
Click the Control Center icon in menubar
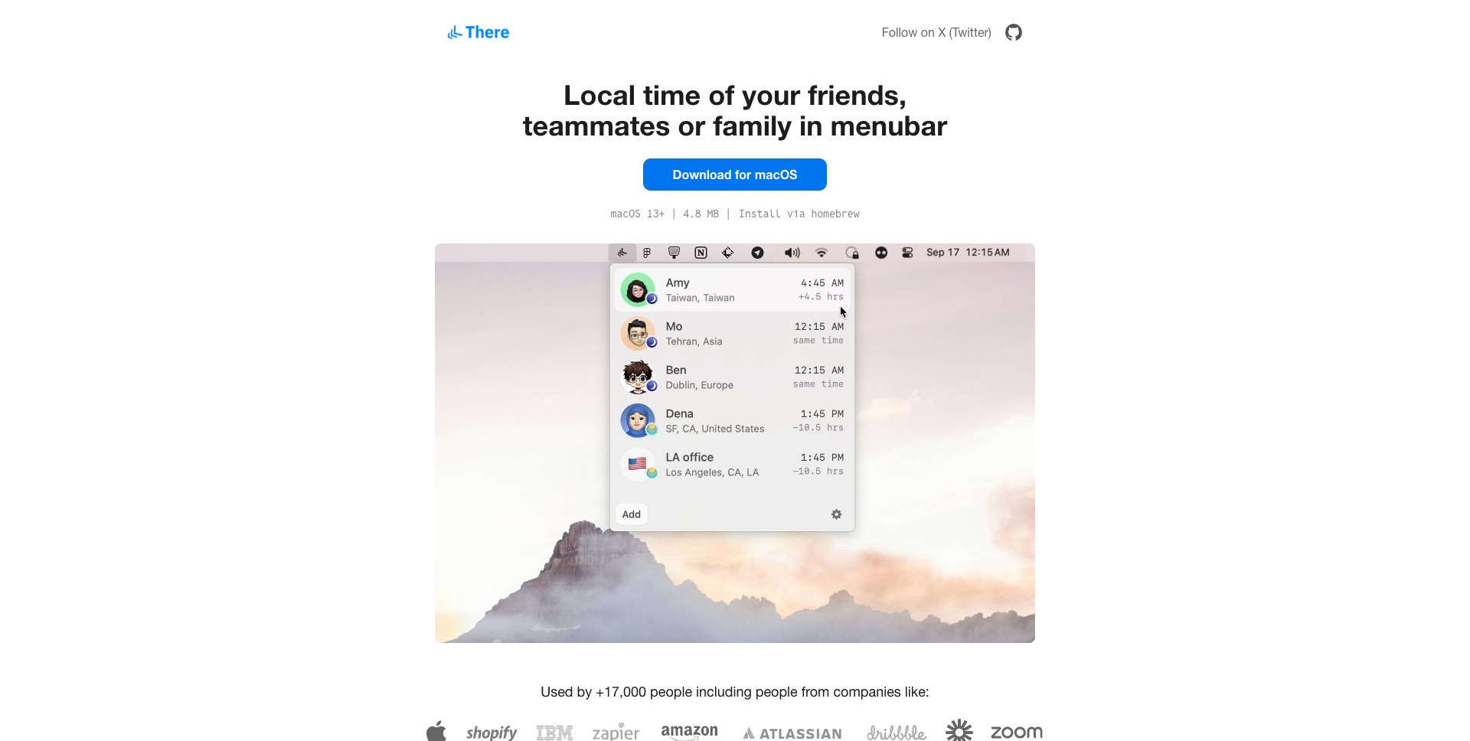[907, 253]
